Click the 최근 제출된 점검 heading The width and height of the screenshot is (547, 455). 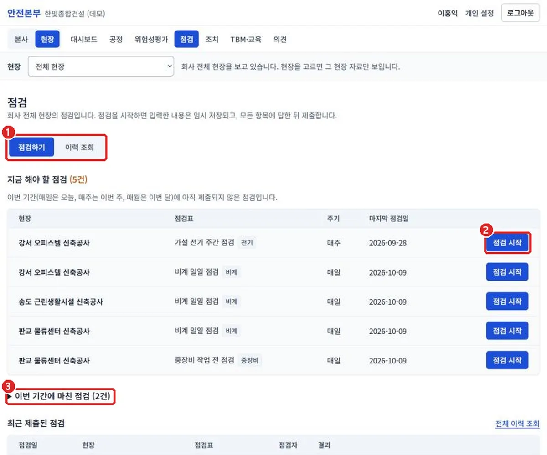tap(36, 424)
